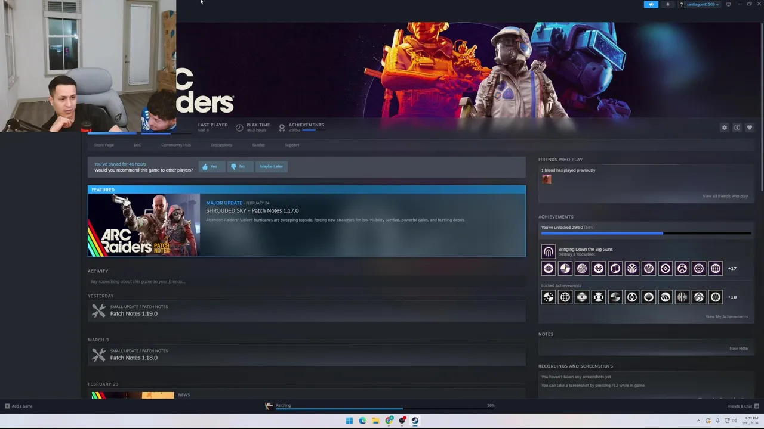The height and width of the screenshot is (429, 764).
Task: Open View My Achievements link
Action: click(726, 316)
